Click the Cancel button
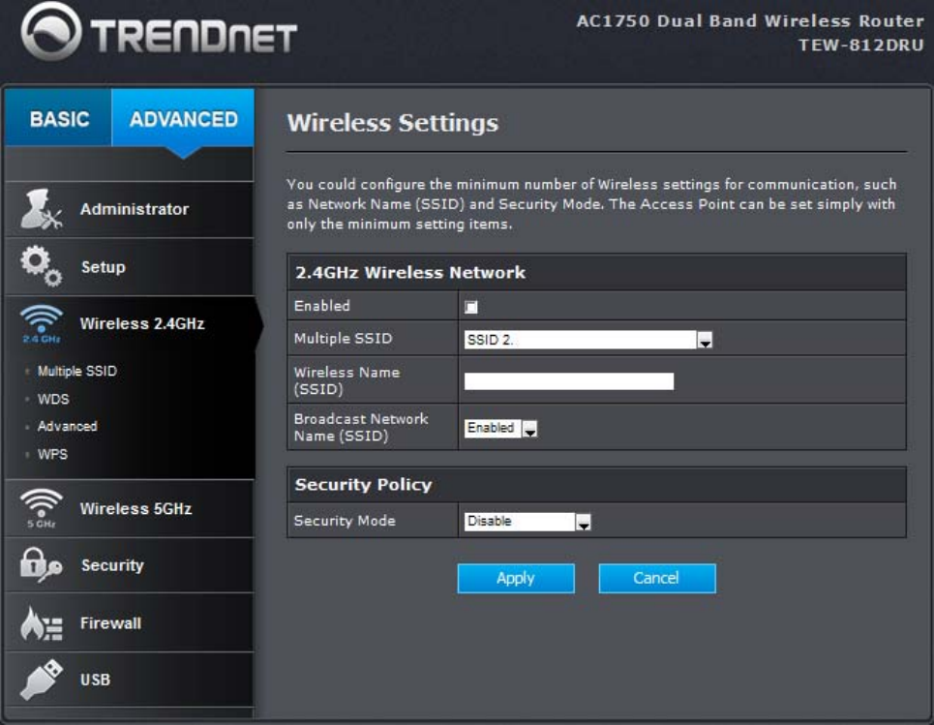 pyautogui.click(x=657, y=578)
